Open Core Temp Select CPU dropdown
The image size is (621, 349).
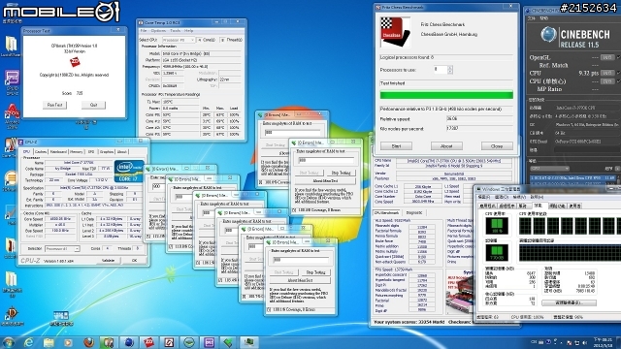coord(179,40)
